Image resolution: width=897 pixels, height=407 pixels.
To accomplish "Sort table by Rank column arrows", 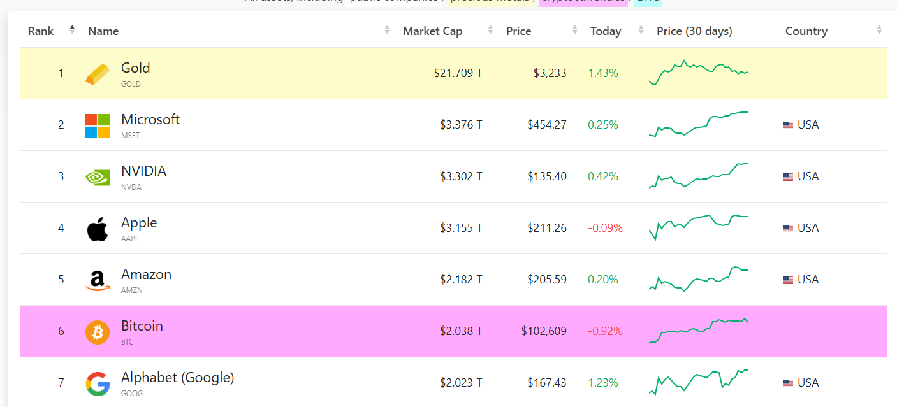I will pos(72,30).
